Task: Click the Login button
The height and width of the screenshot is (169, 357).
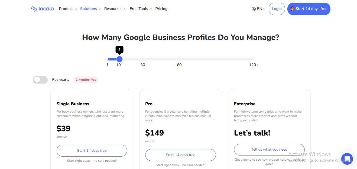Action: [277, 9]
